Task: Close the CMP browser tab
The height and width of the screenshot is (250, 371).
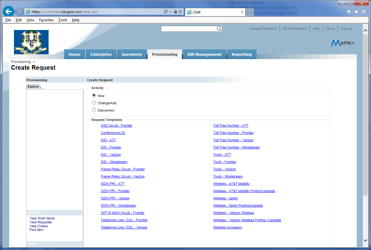Action: tap(242, 12)
